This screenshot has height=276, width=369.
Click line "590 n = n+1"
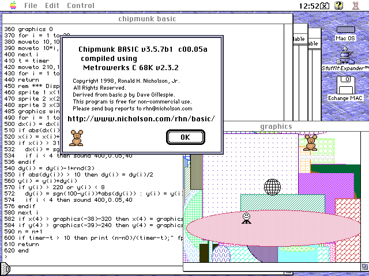click(x=23, y=232)
